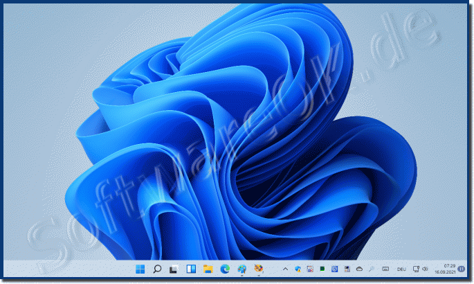Open network status tray icon

(x=416, y=269)
